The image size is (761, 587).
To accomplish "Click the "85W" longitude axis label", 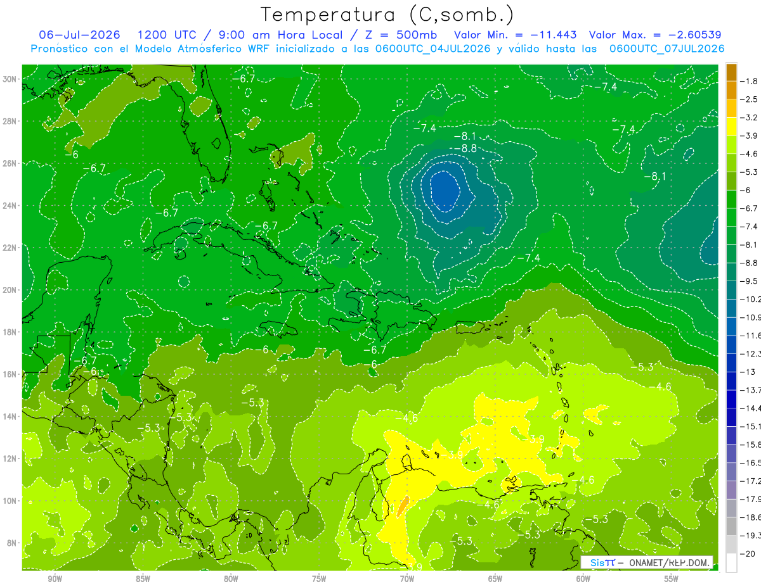I will coord(143,579).
